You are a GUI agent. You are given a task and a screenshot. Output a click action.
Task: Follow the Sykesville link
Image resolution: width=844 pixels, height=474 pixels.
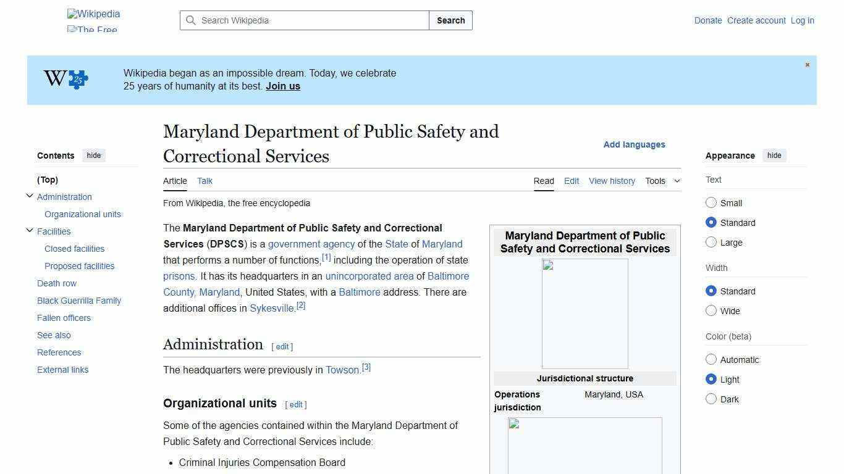pos(271,308)
